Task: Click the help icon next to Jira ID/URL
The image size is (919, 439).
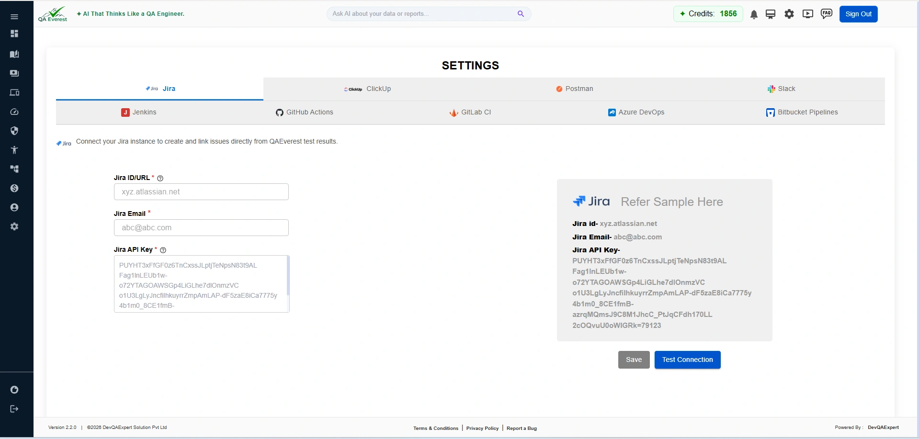Action: [x=160, y=178]
